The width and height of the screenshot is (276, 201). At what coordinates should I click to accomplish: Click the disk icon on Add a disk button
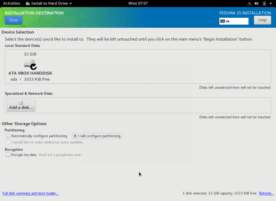point(21,103)
